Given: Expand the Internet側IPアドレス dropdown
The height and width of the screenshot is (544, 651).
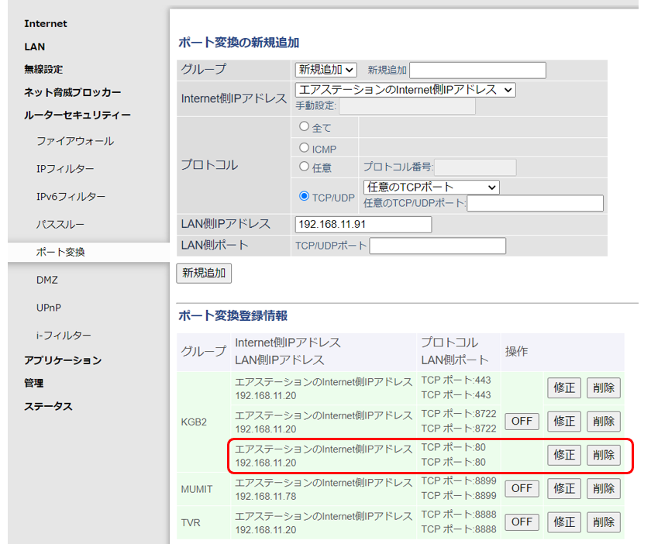Looking at the screenshot, I should [405, 90].
